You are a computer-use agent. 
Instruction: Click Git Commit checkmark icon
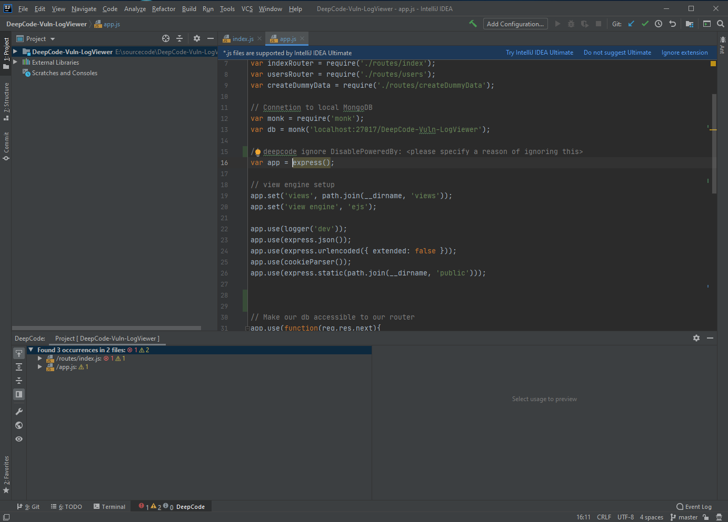point(645,24)
